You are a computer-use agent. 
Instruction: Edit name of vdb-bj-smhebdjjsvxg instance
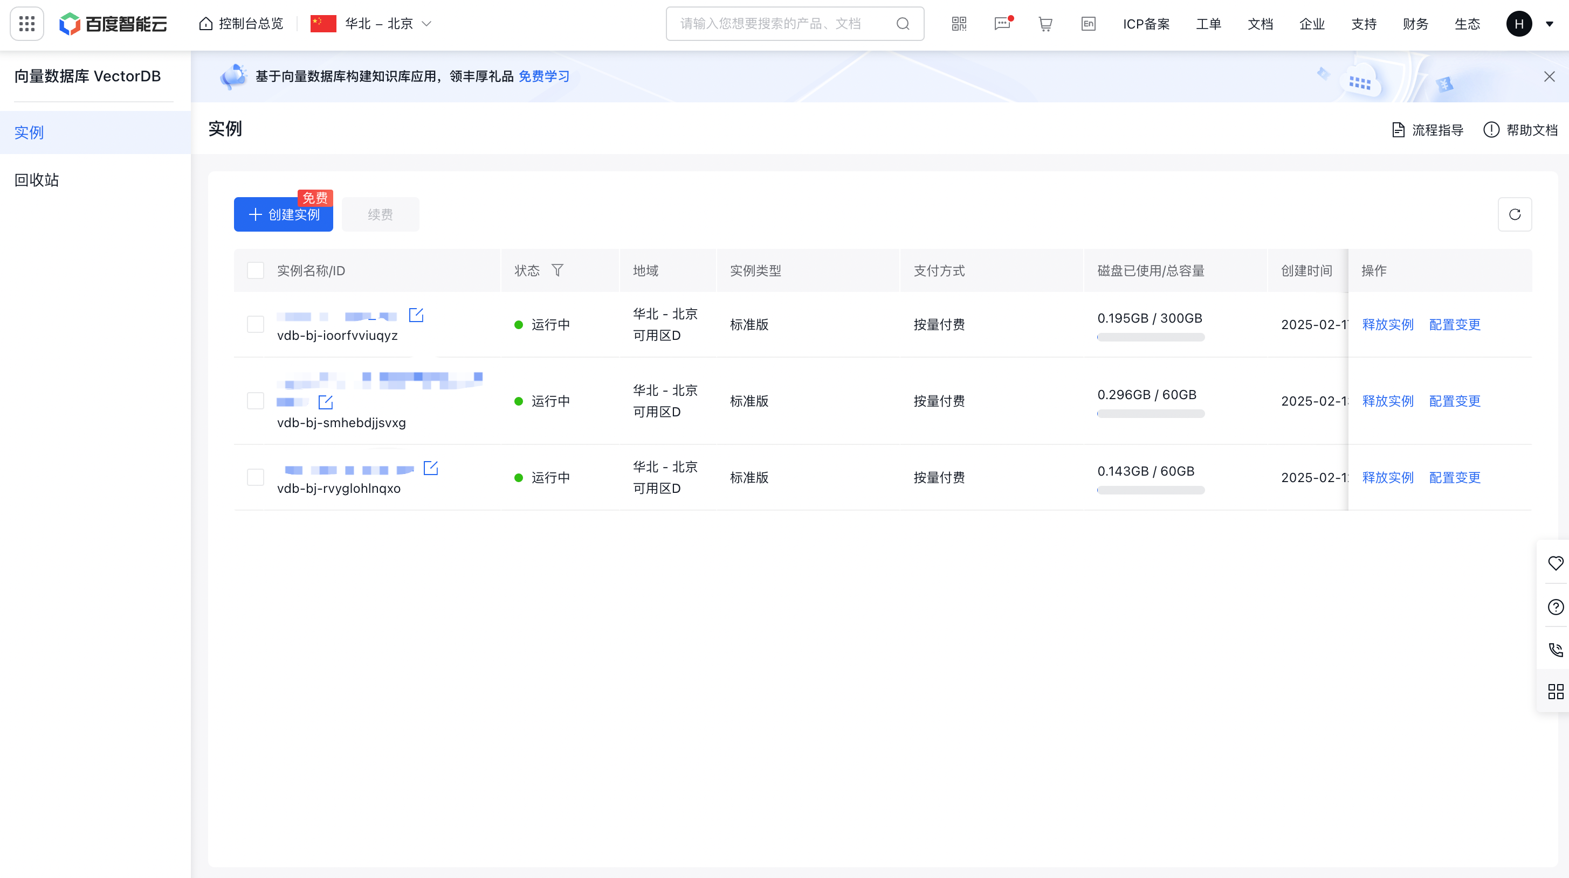326,402
